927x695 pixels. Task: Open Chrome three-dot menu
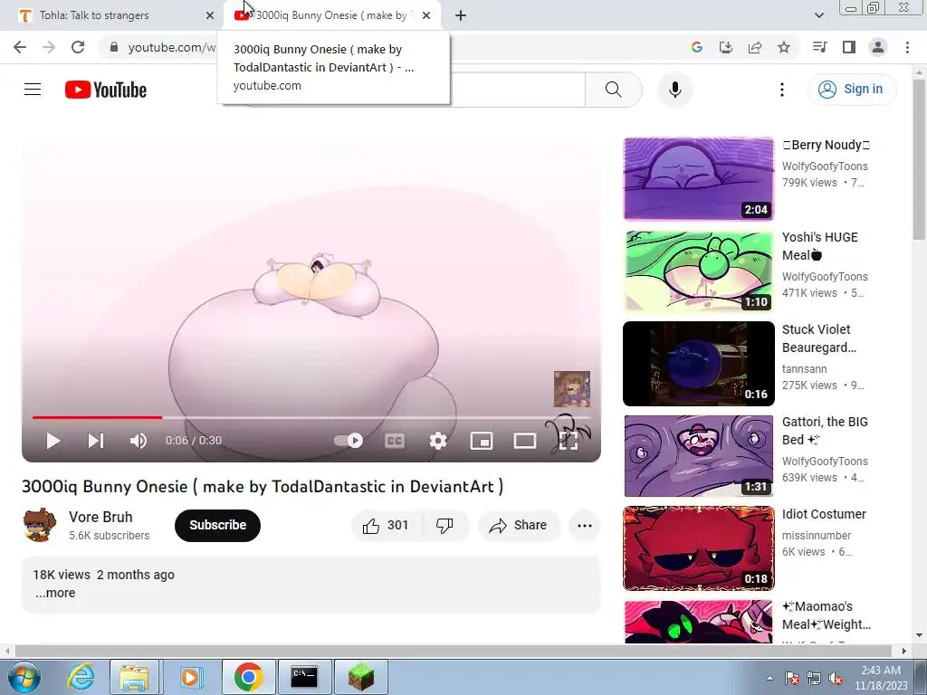(907, 47)
